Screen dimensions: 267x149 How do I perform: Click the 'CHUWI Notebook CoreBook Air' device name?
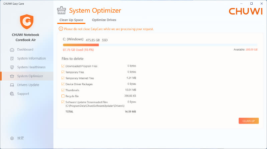[26, 37]
